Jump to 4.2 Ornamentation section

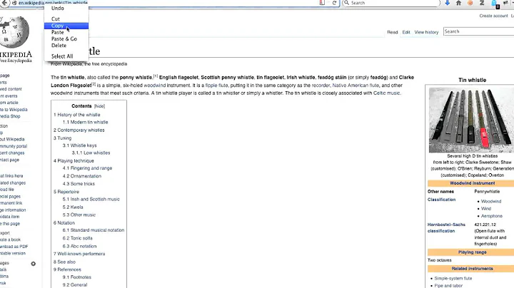(82, 176)
